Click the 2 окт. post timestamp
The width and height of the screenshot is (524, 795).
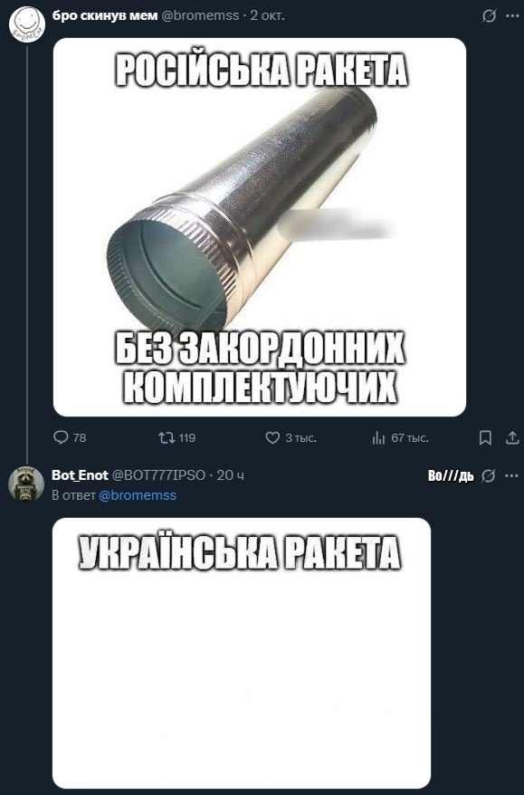pyautogui.click(x=268, y=15)
